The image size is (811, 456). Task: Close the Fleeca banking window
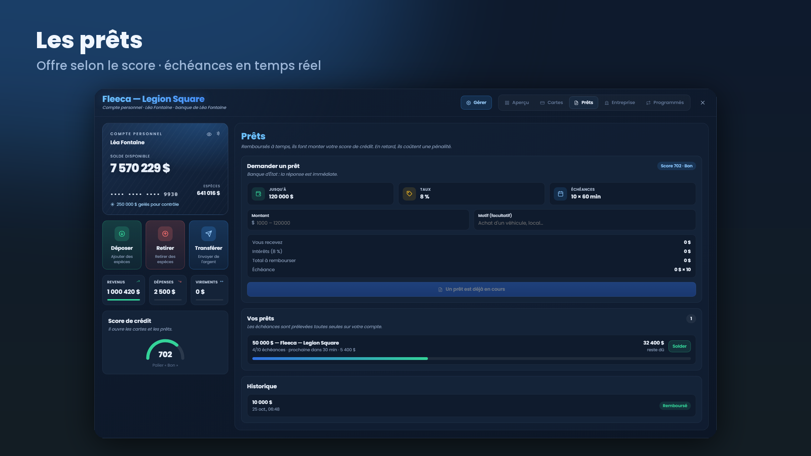coord(703,103)
